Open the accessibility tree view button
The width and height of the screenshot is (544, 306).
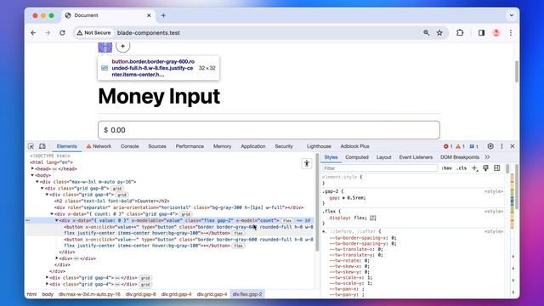click(x=306, y=163)
